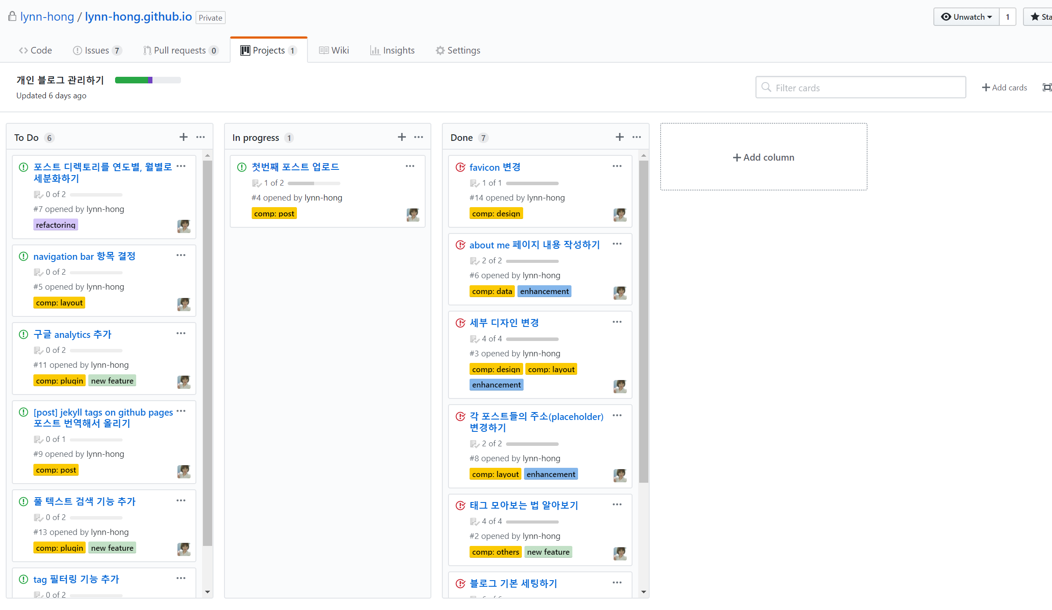
Task: Click new feature label on 풀 텍스트 검색 card
Action: tap(112, 548)
